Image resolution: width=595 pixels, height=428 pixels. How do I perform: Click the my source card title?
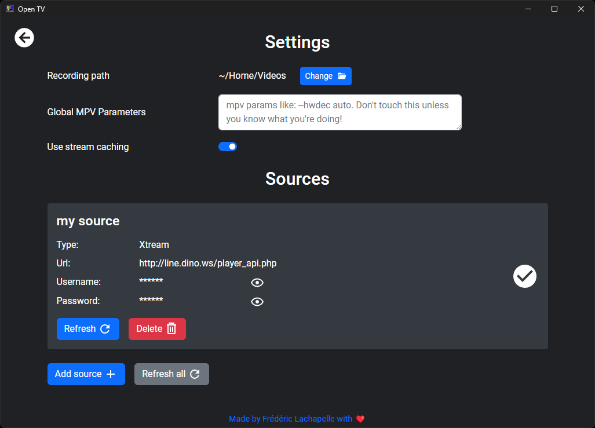[87, 221]
